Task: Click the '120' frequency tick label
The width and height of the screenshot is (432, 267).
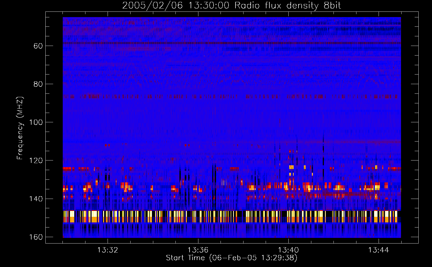Action: tap(36, 160)
